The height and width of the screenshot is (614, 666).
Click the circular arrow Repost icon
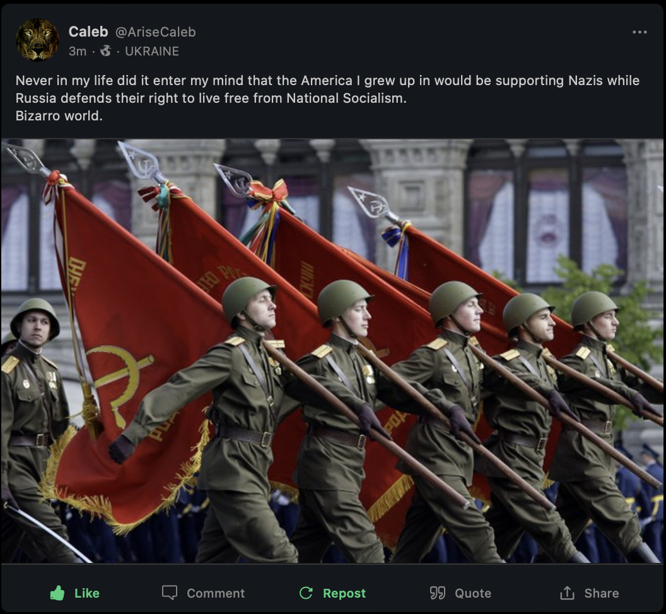(x=306, y=593)
